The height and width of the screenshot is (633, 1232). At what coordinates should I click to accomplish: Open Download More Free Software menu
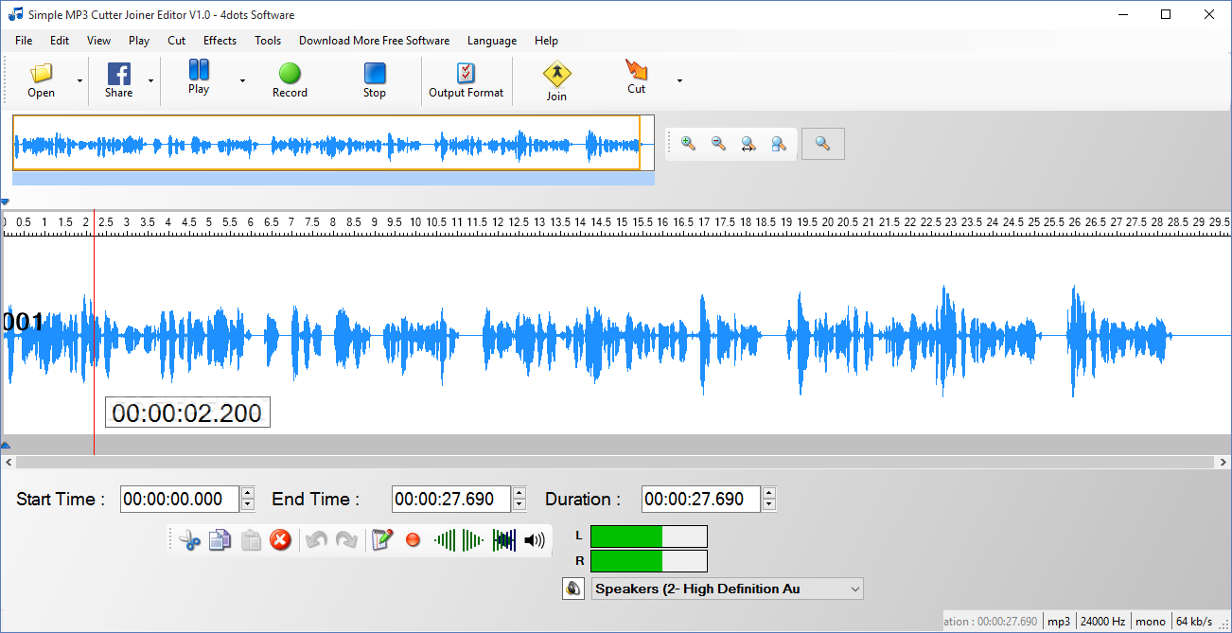point(374,41)
